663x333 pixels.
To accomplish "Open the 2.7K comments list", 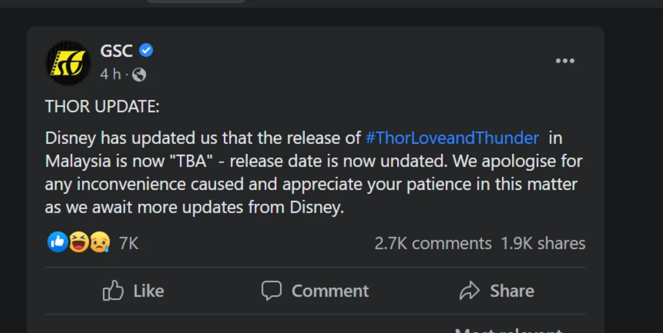I will click(x=433, y=244).
